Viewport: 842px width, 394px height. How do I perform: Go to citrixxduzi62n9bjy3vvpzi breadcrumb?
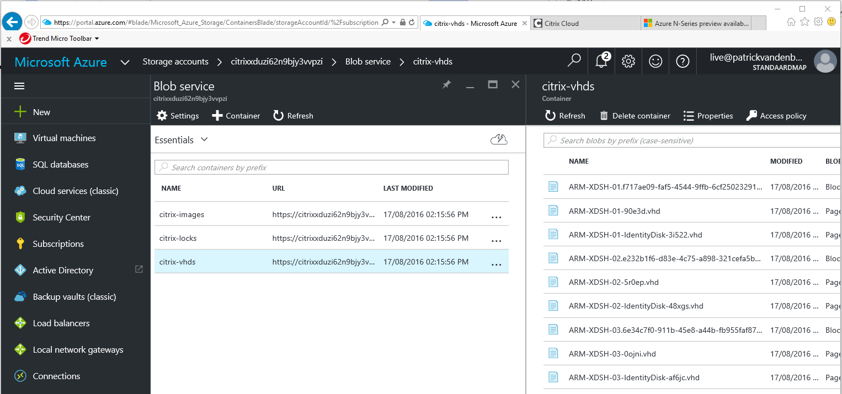276,62
